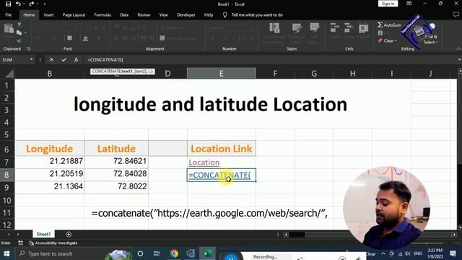462x260 pixels.
Task: Select column F header
Action: 275,74
